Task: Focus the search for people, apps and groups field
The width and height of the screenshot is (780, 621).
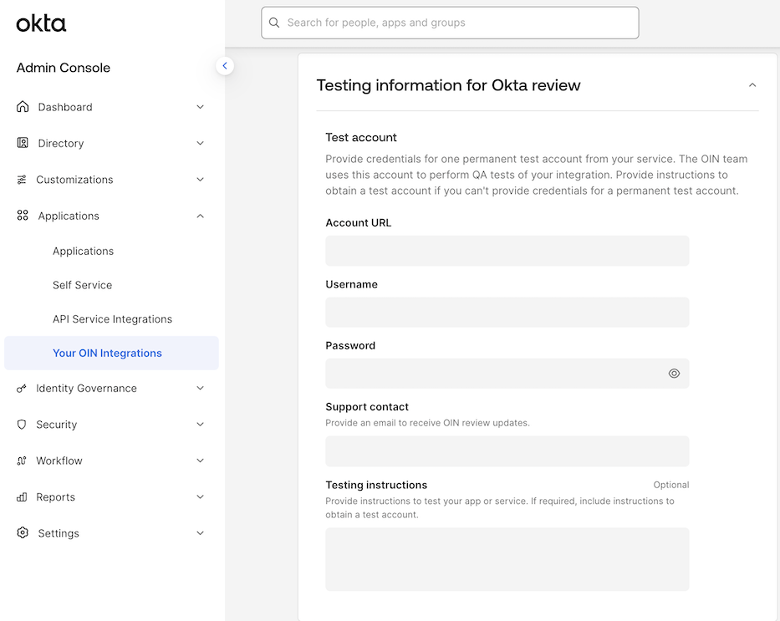Action: tap(450, 23)
